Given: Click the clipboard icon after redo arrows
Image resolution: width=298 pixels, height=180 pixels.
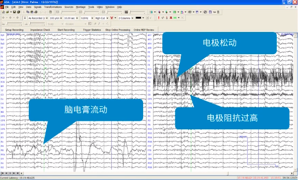Looking at the screenshot, I should point(50,12).
